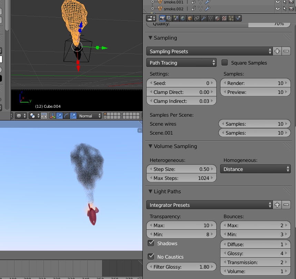Click the smoke.002 object triangle icon
This screenshot has width=296, height=279.
160,9
